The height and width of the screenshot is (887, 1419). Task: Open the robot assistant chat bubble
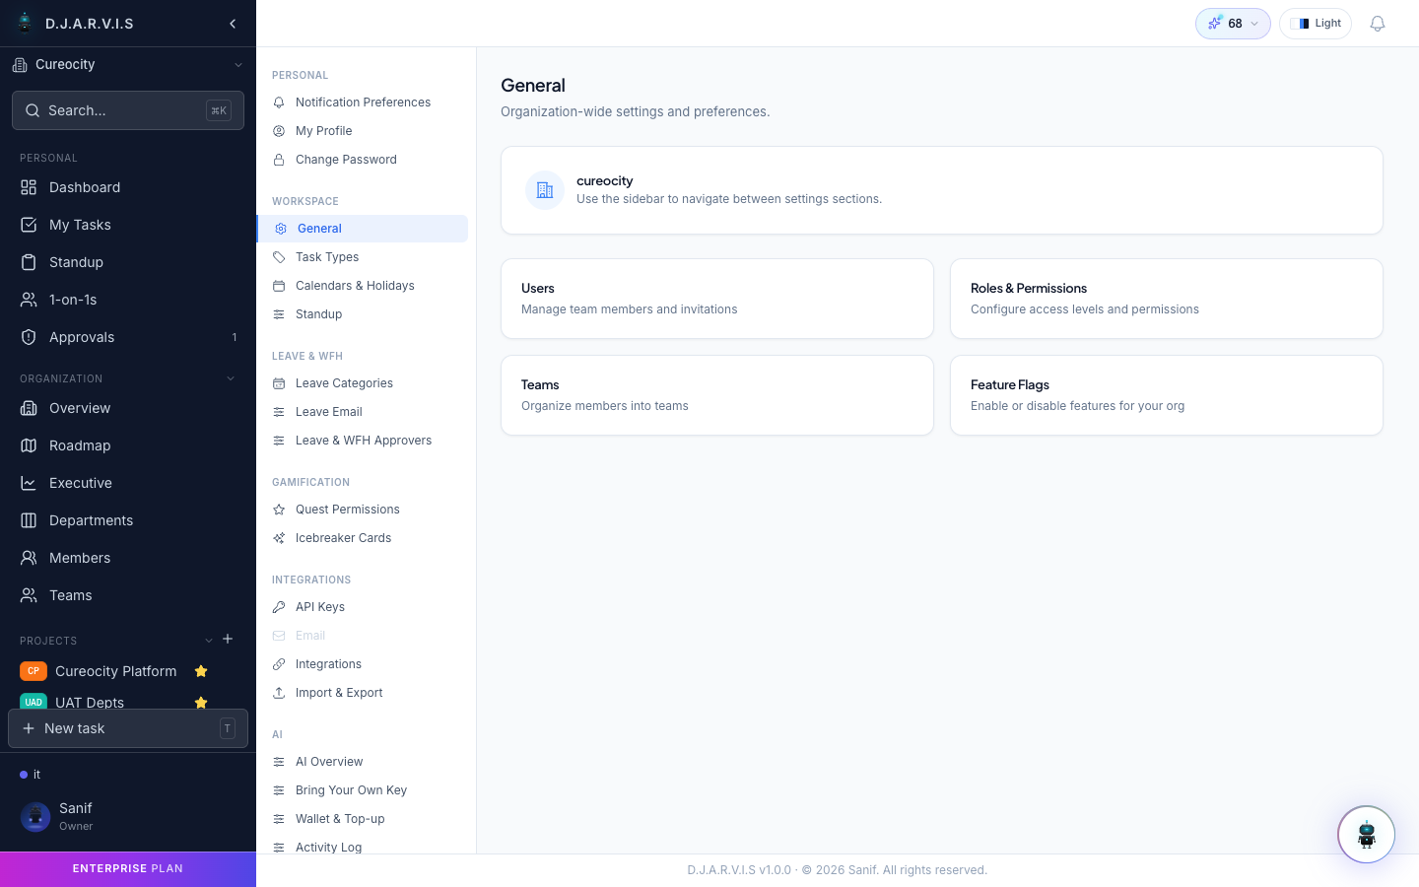coord(1366,835)
